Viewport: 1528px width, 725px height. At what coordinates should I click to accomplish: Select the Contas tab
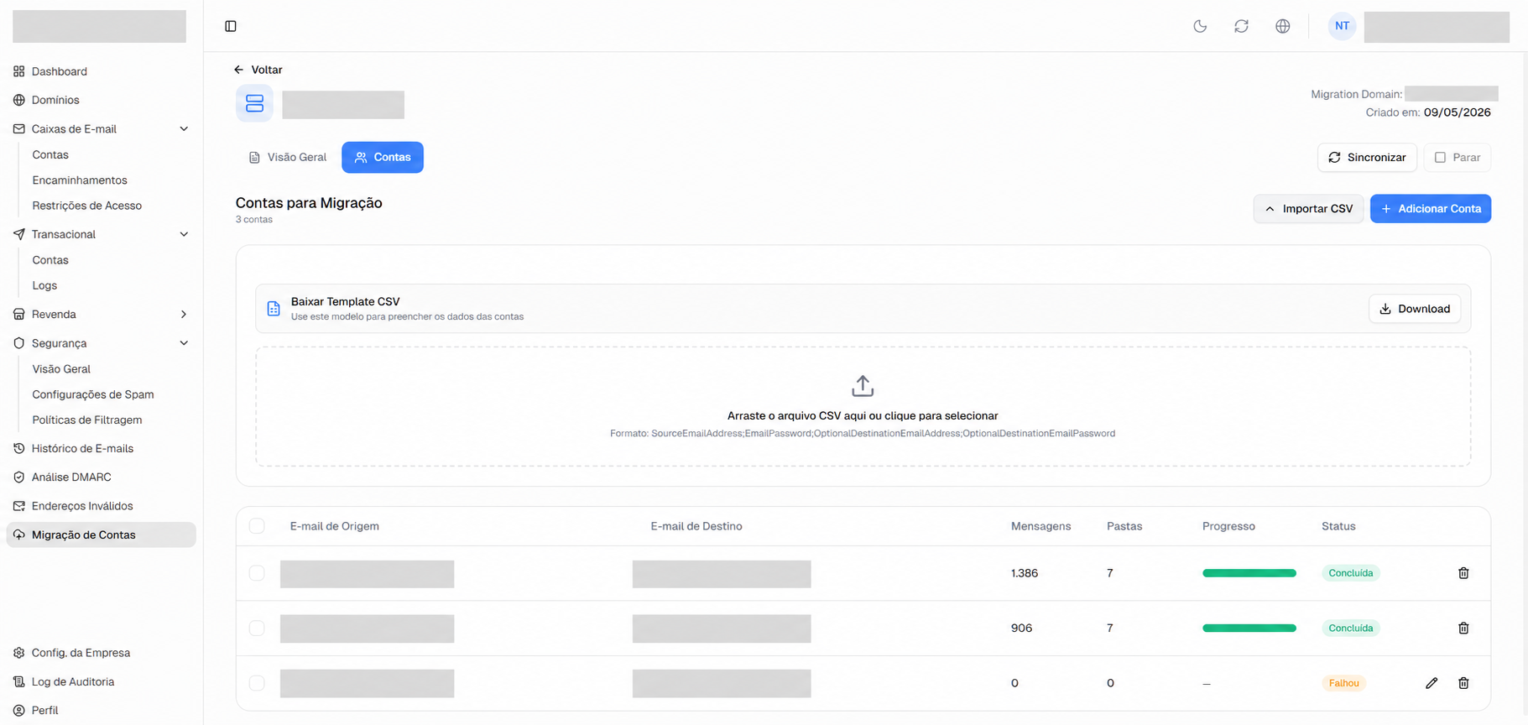[383, 157]
